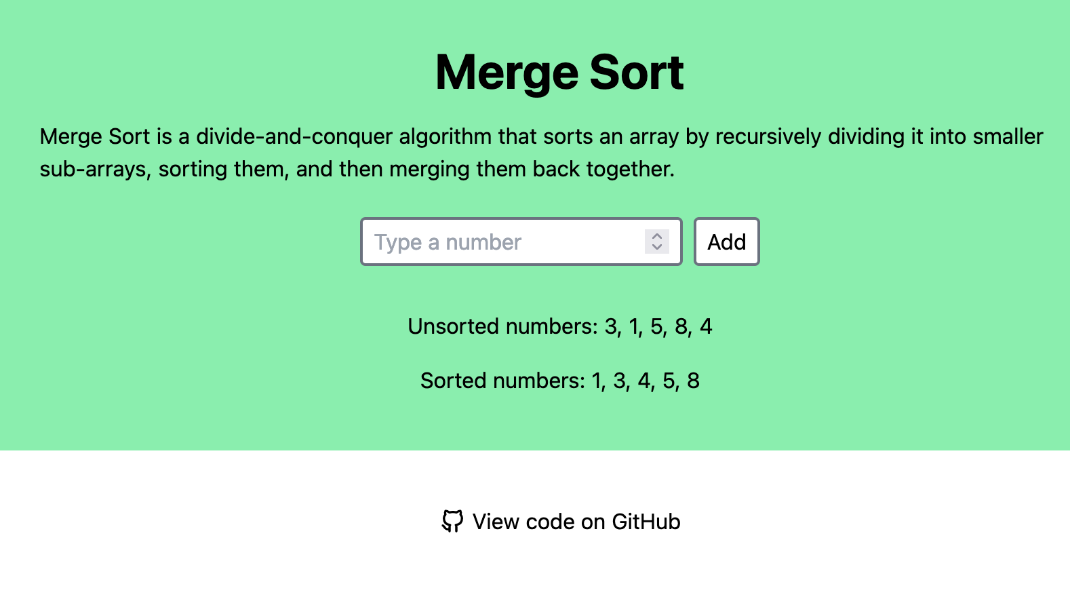
Task: Decrement the number with the down arrow
Action: tap(656, 247)
